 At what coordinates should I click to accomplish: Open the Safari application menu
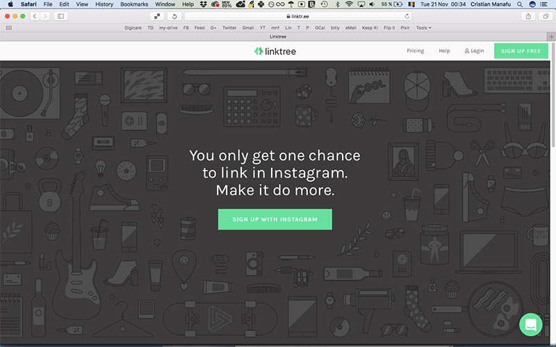28,4
